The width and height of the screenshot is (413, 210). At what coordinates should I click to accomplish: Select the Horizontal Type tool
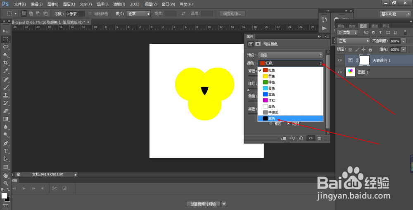pyautogui.click(x=5, y=151)
